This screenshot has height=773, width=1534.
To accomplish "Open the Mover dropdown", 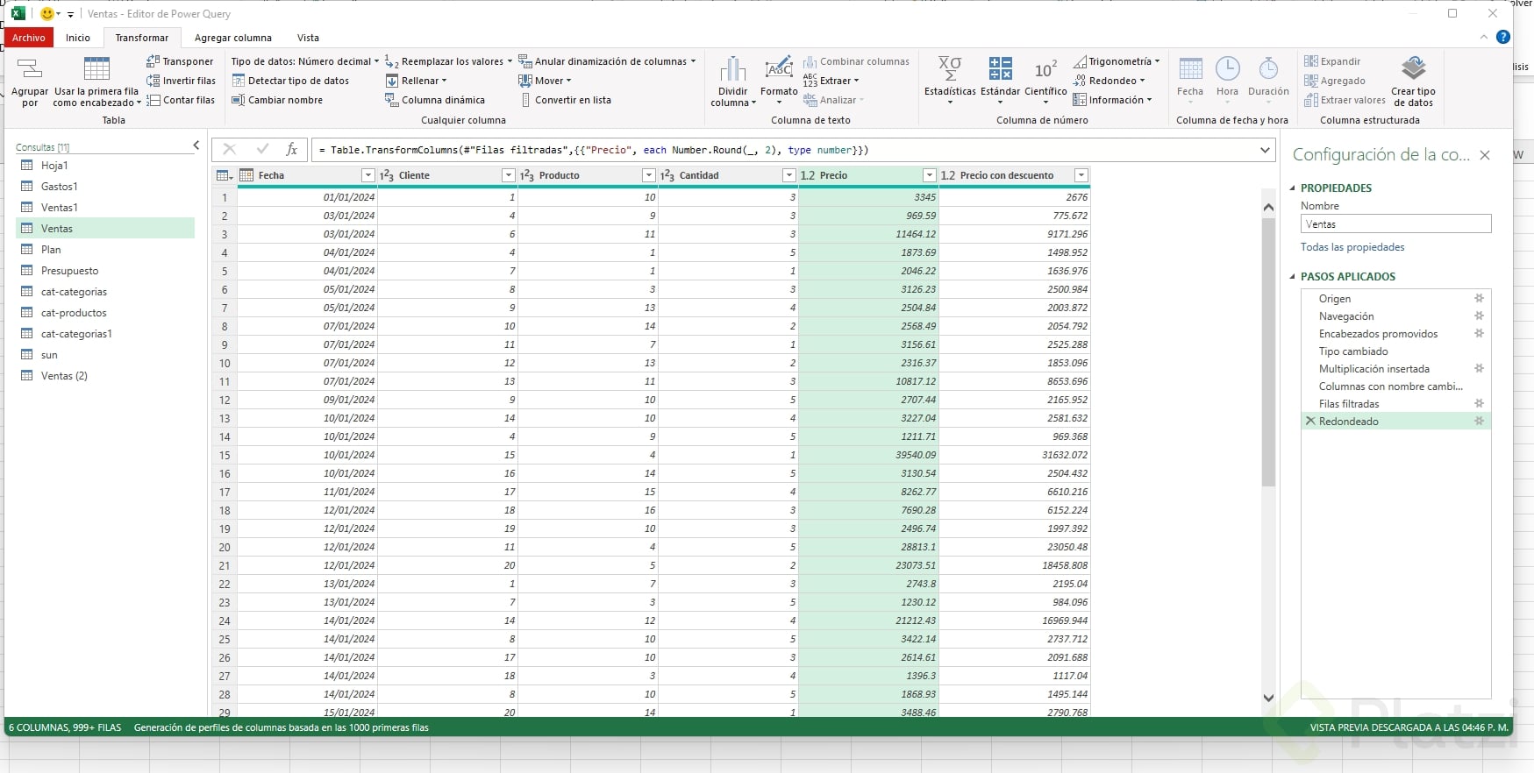I will (545, 81).
